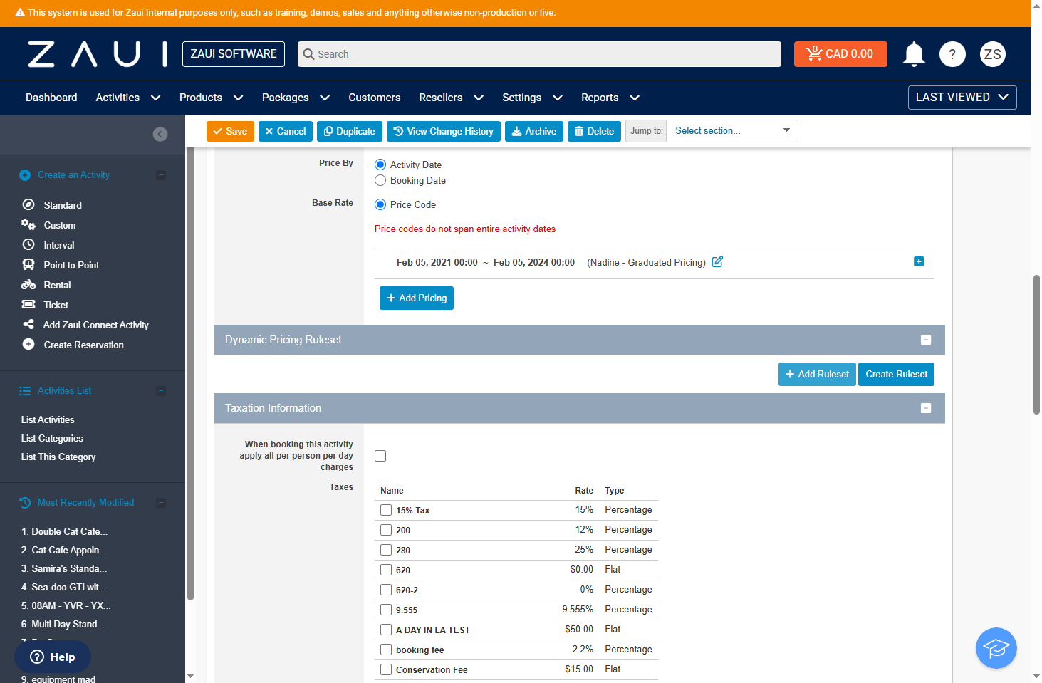This screenshot has height=683, width=1042.
Task: View Change History
Action: pos(444,131)
